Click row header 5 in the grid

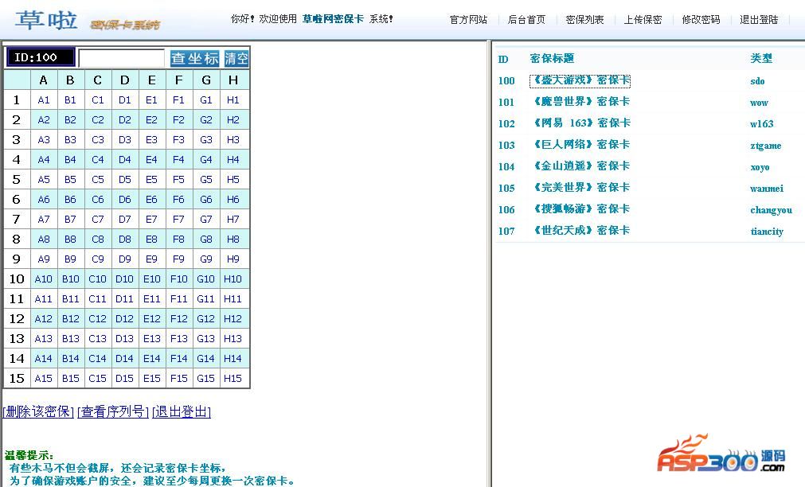(17, 180)
